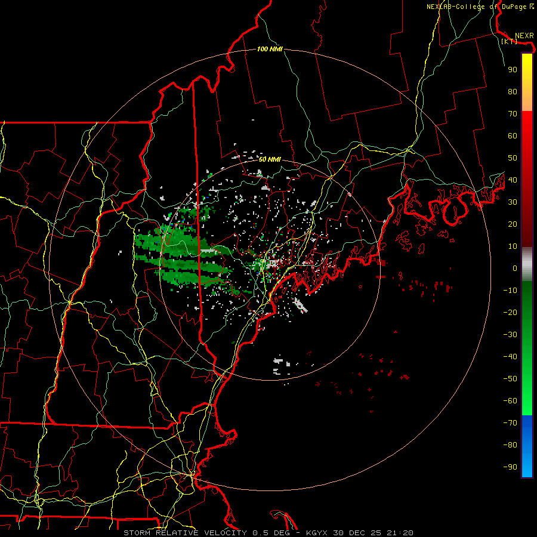The height and width of the screenshot is (537, 537).
Task: Click the NEXR label above the color scale
Action: pyautogui.click(x=524, y=36)
